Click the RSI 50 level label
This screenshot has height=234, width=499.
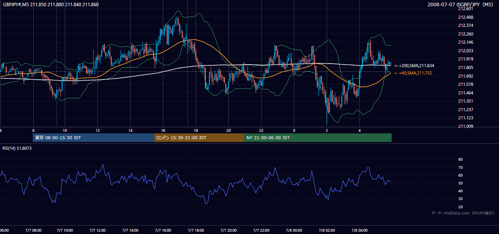click(460, 183)
